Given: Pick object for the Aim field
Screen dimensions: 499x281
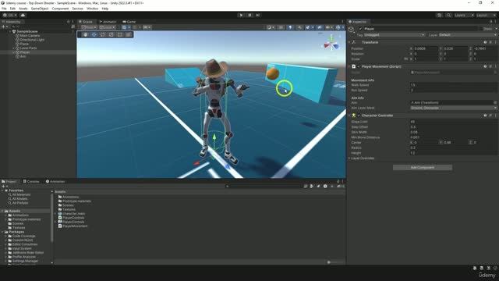Looking at the screenshot, I should click(x=495, y=102).
